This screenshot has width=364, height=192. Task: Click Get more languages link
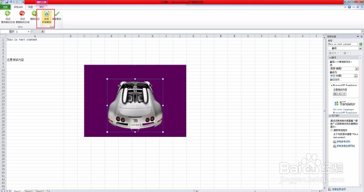[x=343, y=109]
